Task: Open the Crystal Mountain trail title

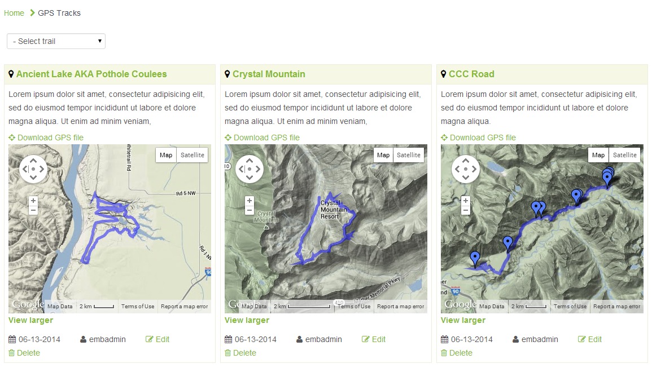Action: pos(269,74)
